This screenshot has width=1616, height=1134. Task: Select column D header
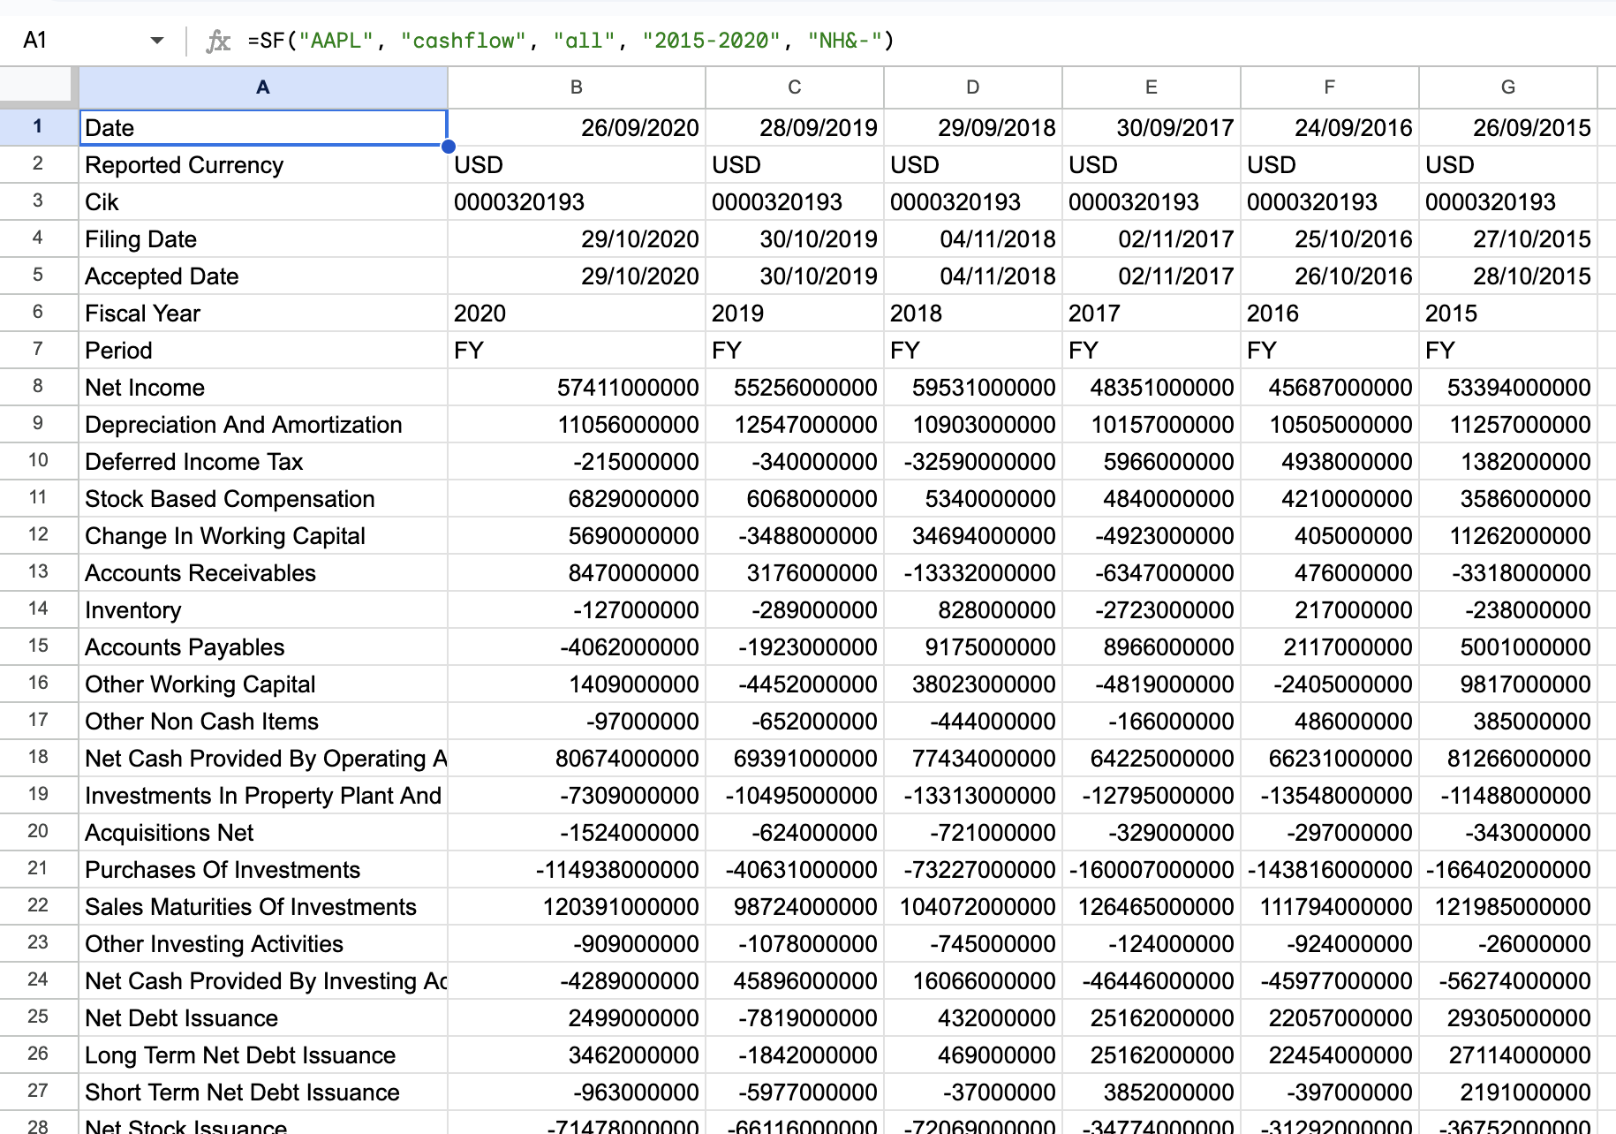pyautogui.click(x=973, y=87)
